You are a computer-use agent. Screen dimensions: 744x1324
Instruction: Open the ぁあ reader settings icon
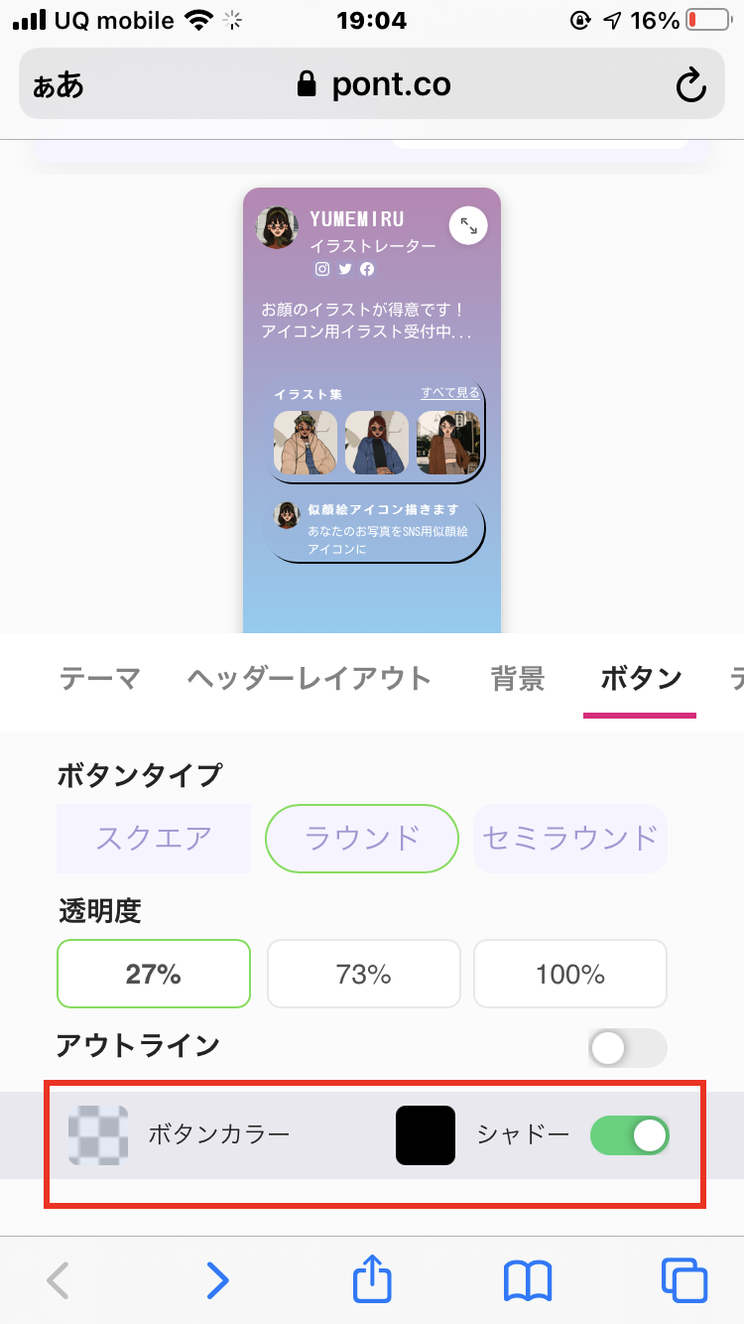59,85
